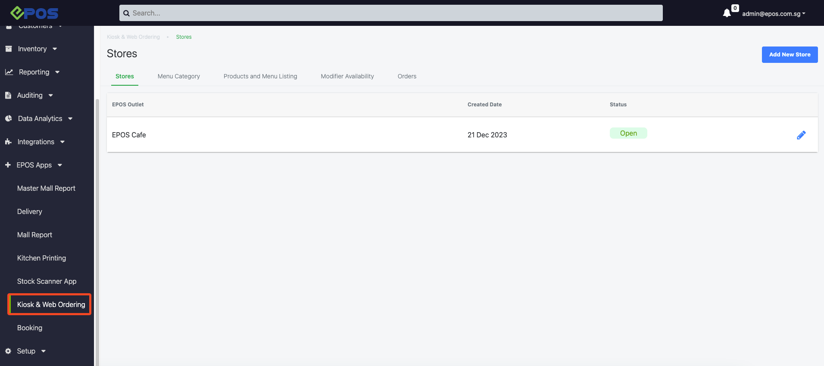Screen dimensions: 824x366
Task: Expand the Auditing menu arrow
Action: coord(50,96)
